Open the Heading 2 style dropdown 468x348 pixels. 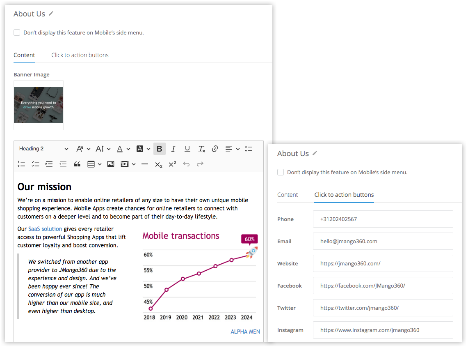pos(43,149)
